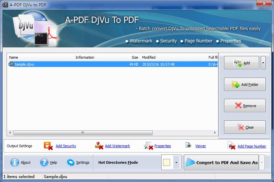Click the DjVu file icon beside Sample.djvu

coord(11,64)
